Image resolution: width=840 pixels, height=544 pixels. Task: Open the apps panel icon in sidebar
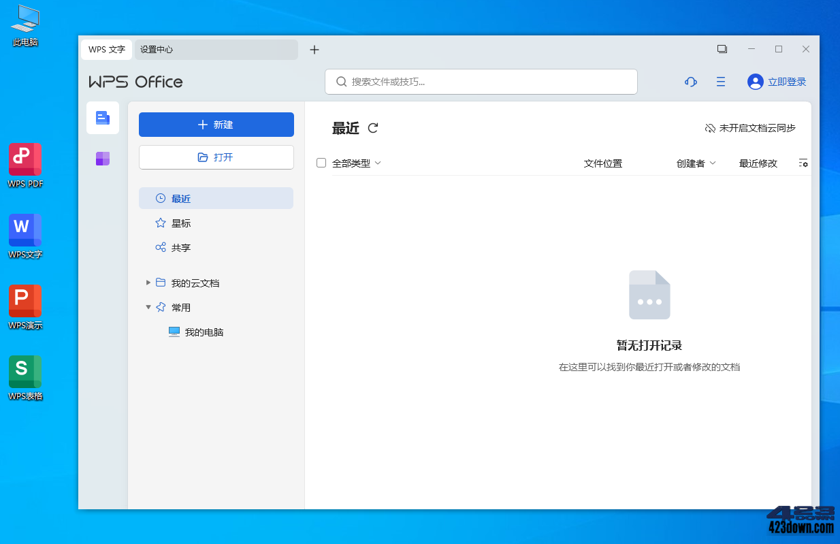click(x=103, y=158)
